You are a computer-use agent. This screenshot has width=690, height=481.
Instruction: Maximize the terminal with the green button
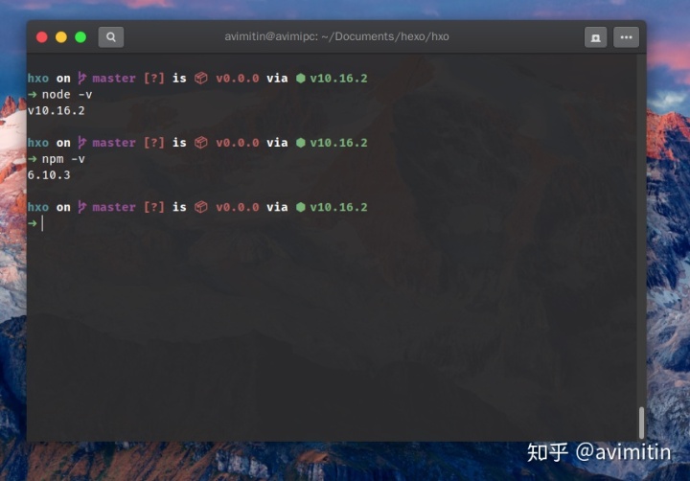(80, 37)
